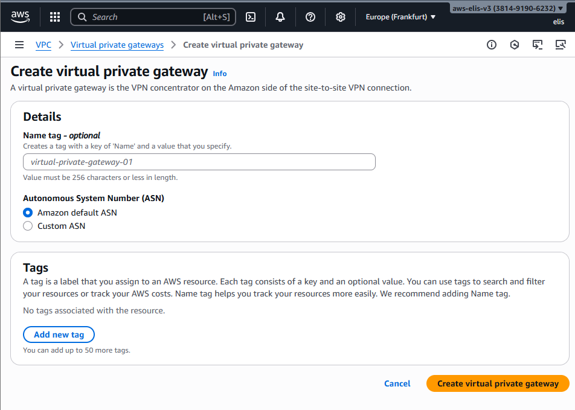575x410 pixels.
Task: Open the help question mark menu
Action: pyautogui.click(x=310, y=17)
